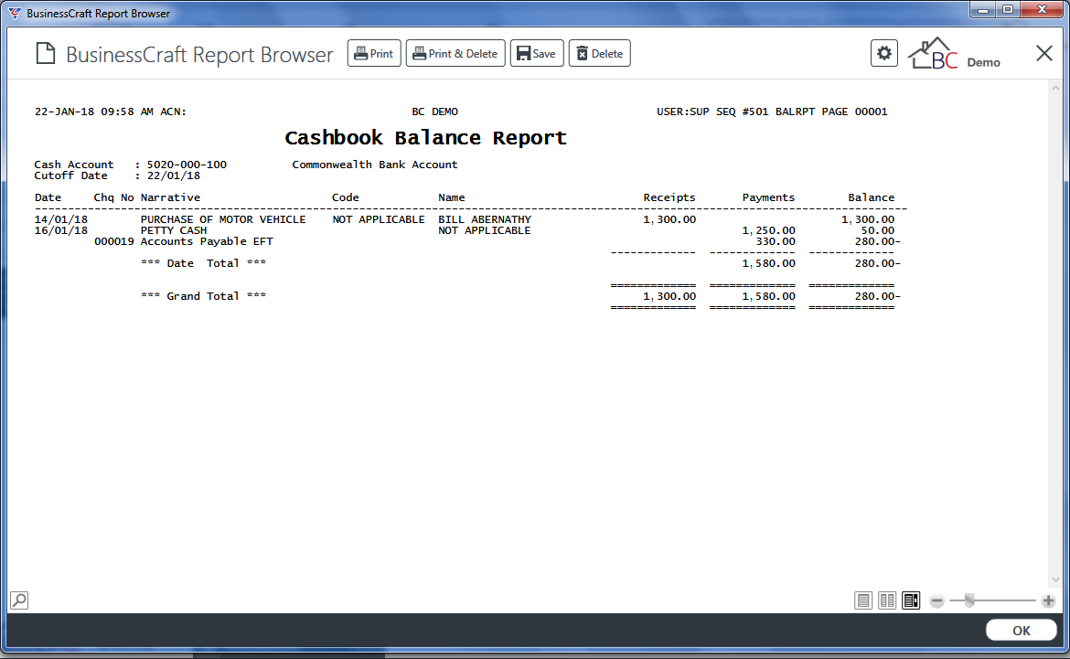This screenshot has height=659, width=1070.
Task: Confirm with the OK button
Action: tap(1021, 631)
